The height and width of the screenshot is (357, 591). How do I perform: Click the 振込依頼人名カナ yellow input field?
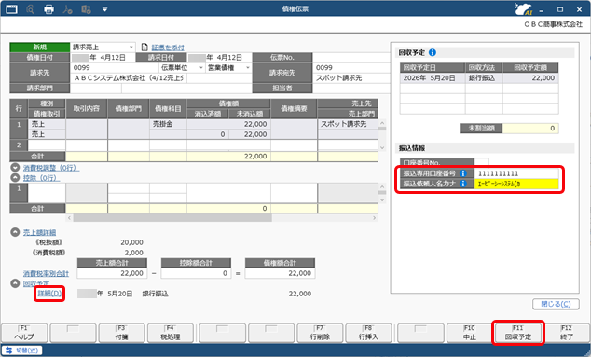(x=516, y=184)
